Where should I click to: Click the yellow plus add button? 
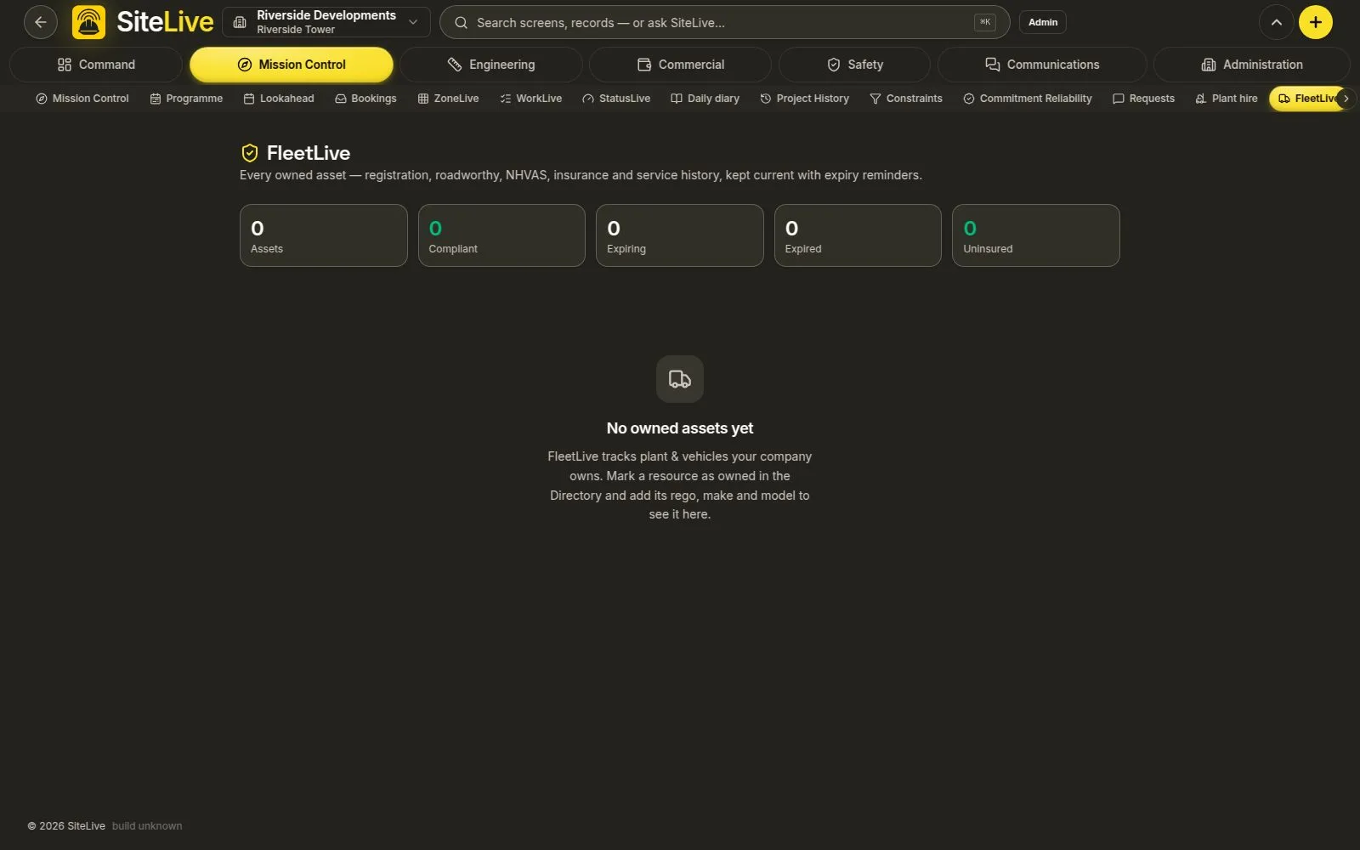point(1315,22)
